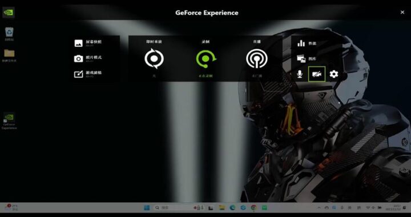
Task: Expand the system tray hidden icons chevron
Action: 319,207
